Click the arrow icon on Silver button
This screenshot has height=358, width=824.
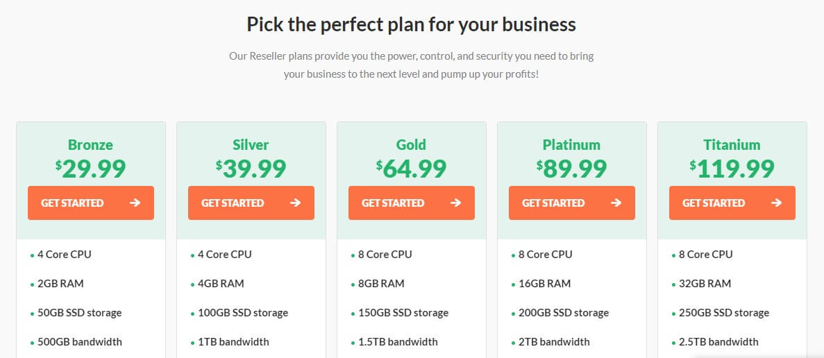click(x=295, y=203)
